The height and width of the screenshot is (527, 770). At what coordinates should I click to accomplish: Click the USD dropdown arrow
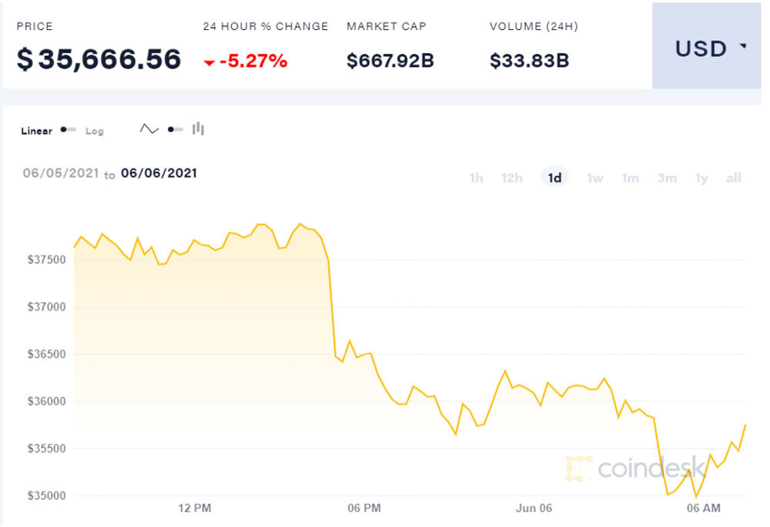pos(743,46)
